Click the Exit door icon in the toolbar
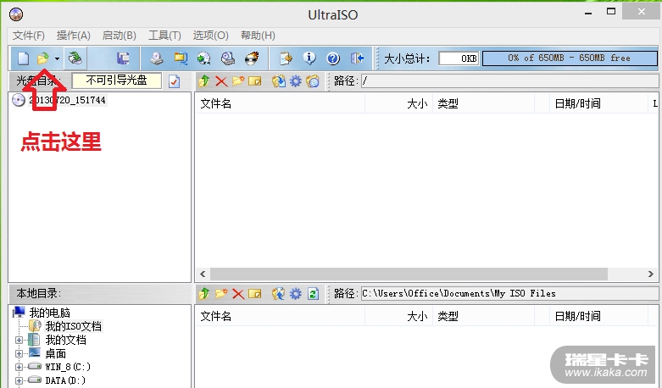 click(357, 58)
